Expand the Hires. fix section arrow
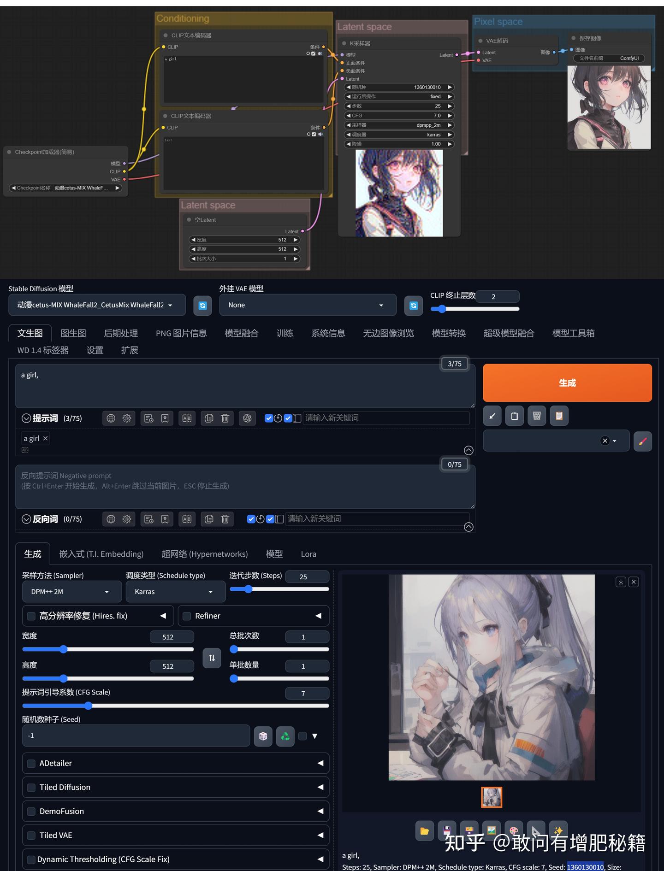 tap(163, 616)
